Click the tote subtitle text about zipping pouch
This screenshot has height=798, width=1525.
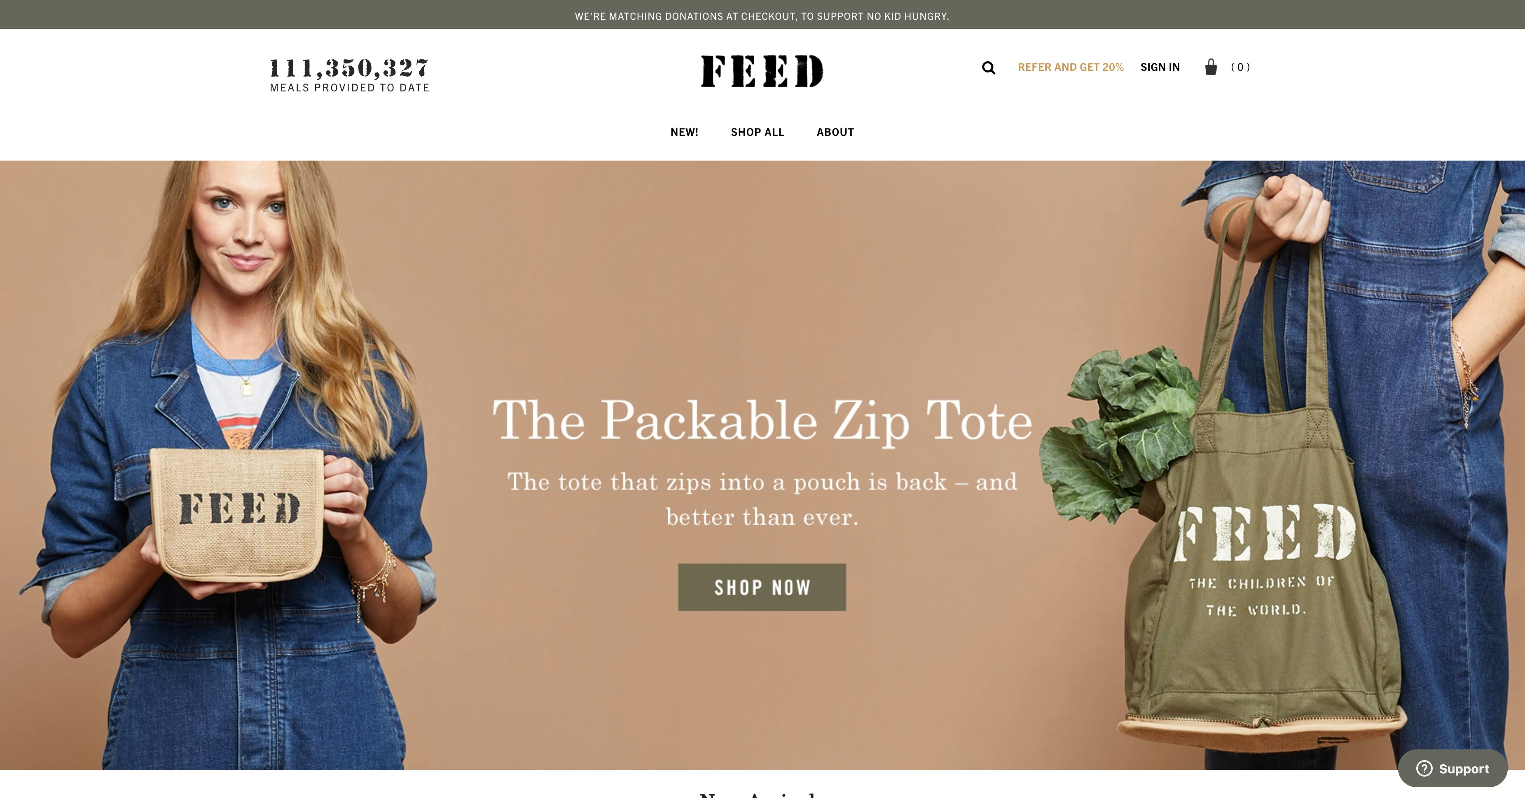(762, 499)
